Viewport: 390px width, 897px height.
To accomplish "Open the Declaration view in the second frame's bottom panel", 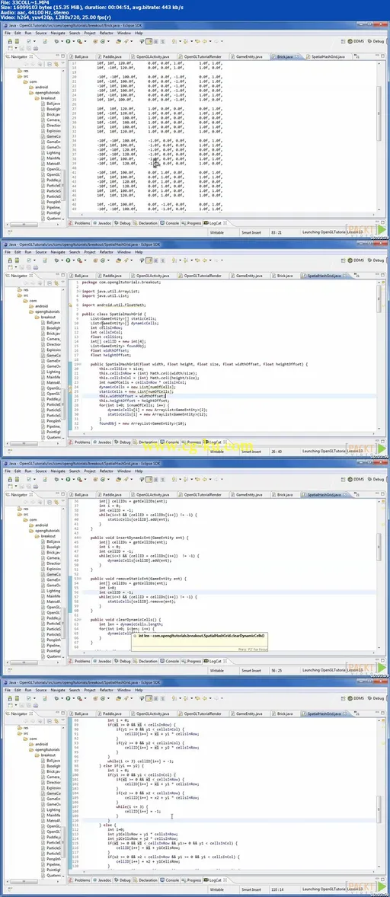I will (x=146, y=442).
